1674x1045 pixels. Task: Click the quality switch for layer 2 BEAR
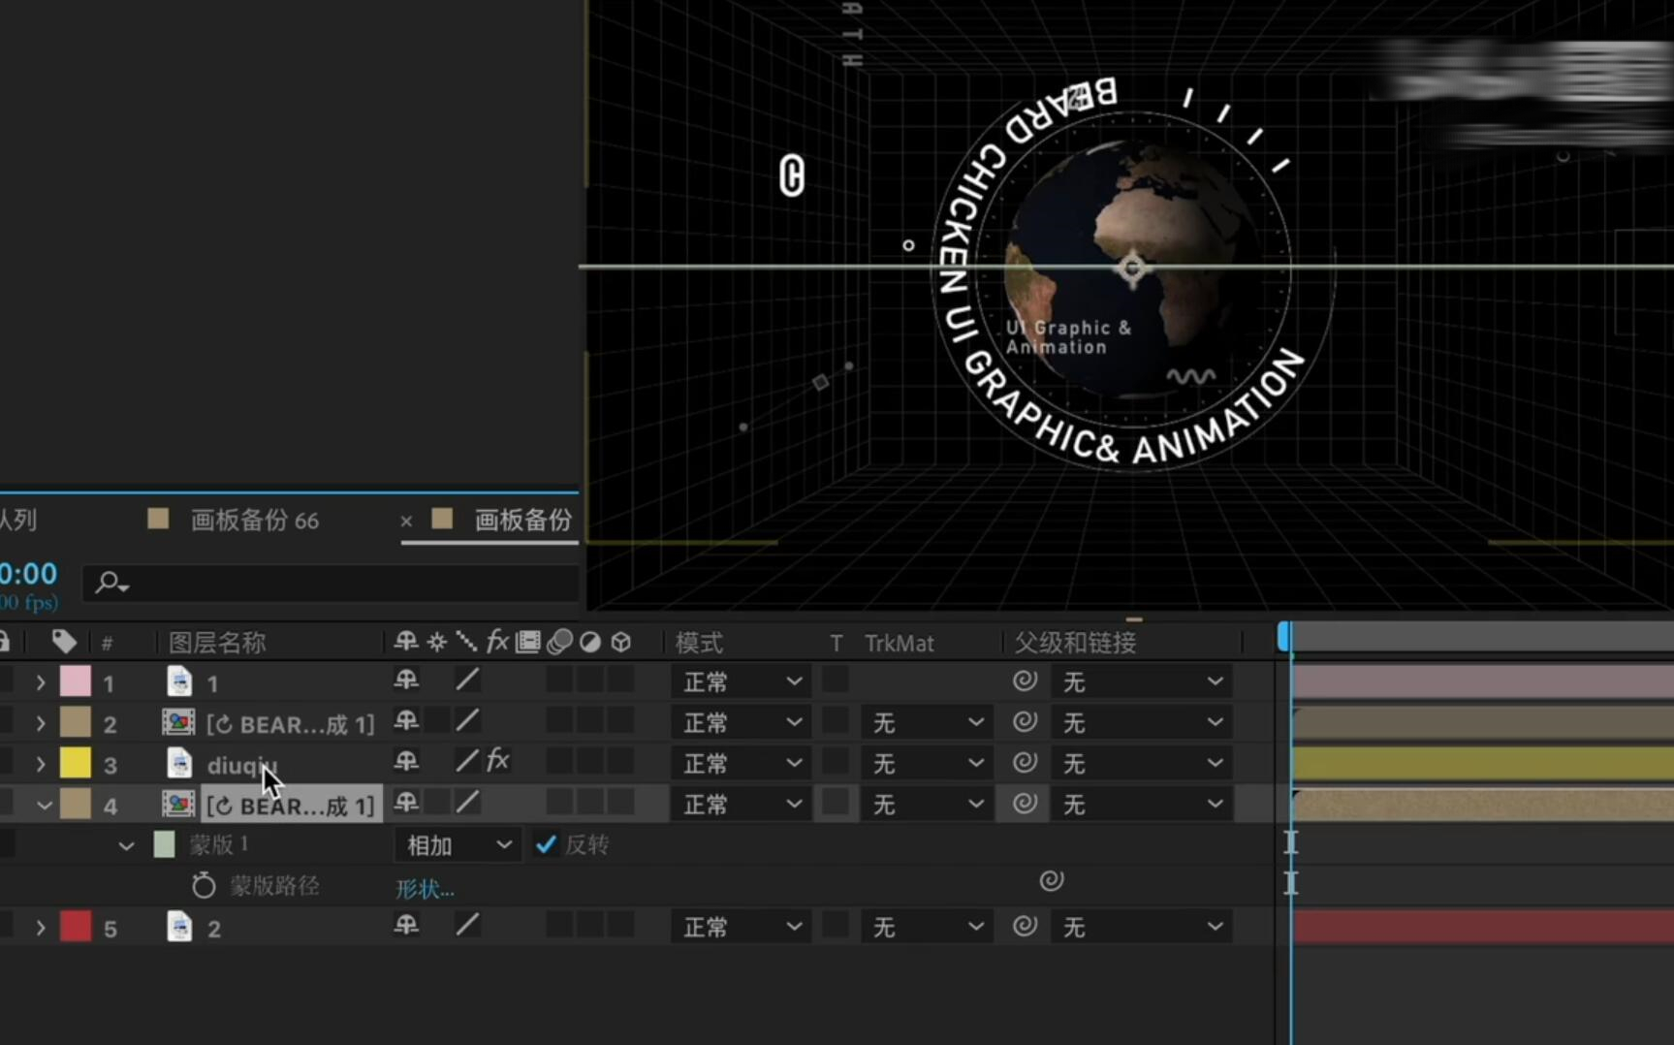(x=467, y=721)
